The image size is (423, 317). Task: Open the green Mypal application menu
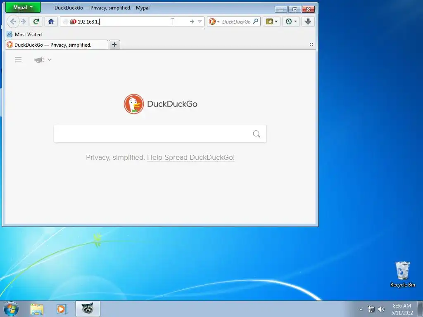[x=23, y=7]
